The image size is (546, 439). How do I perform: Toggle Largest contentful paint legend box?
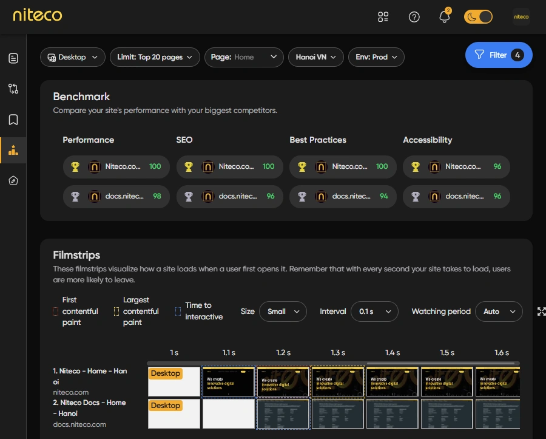click(x=116, y=311)
